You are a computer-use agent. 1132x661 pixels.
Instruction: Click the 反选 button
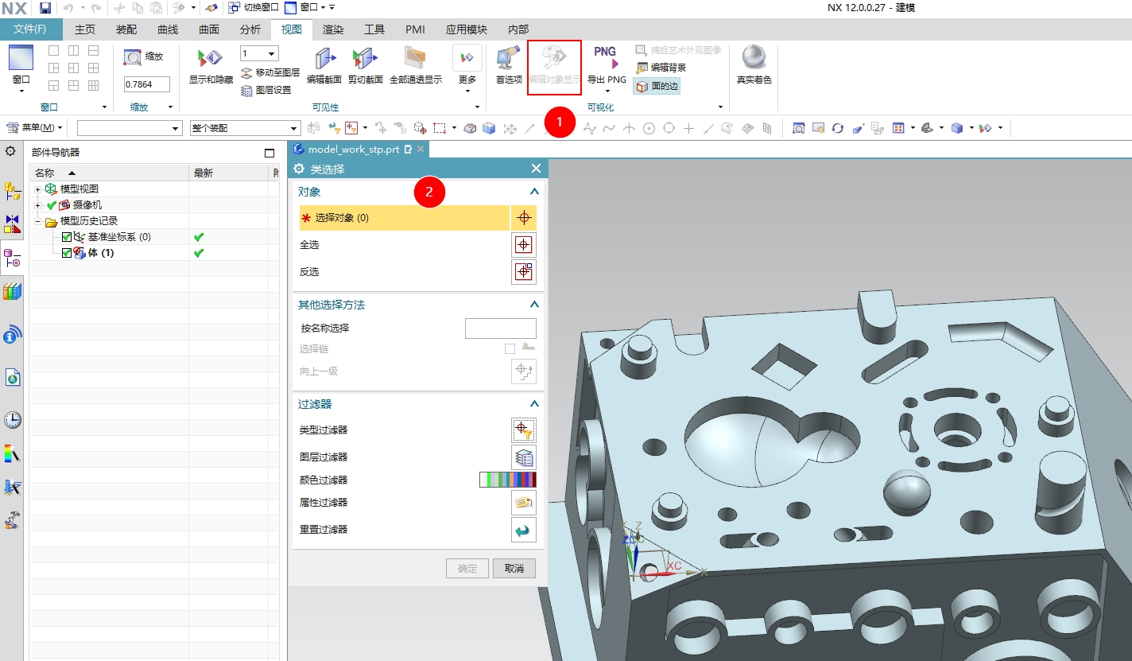pos(524,272)
